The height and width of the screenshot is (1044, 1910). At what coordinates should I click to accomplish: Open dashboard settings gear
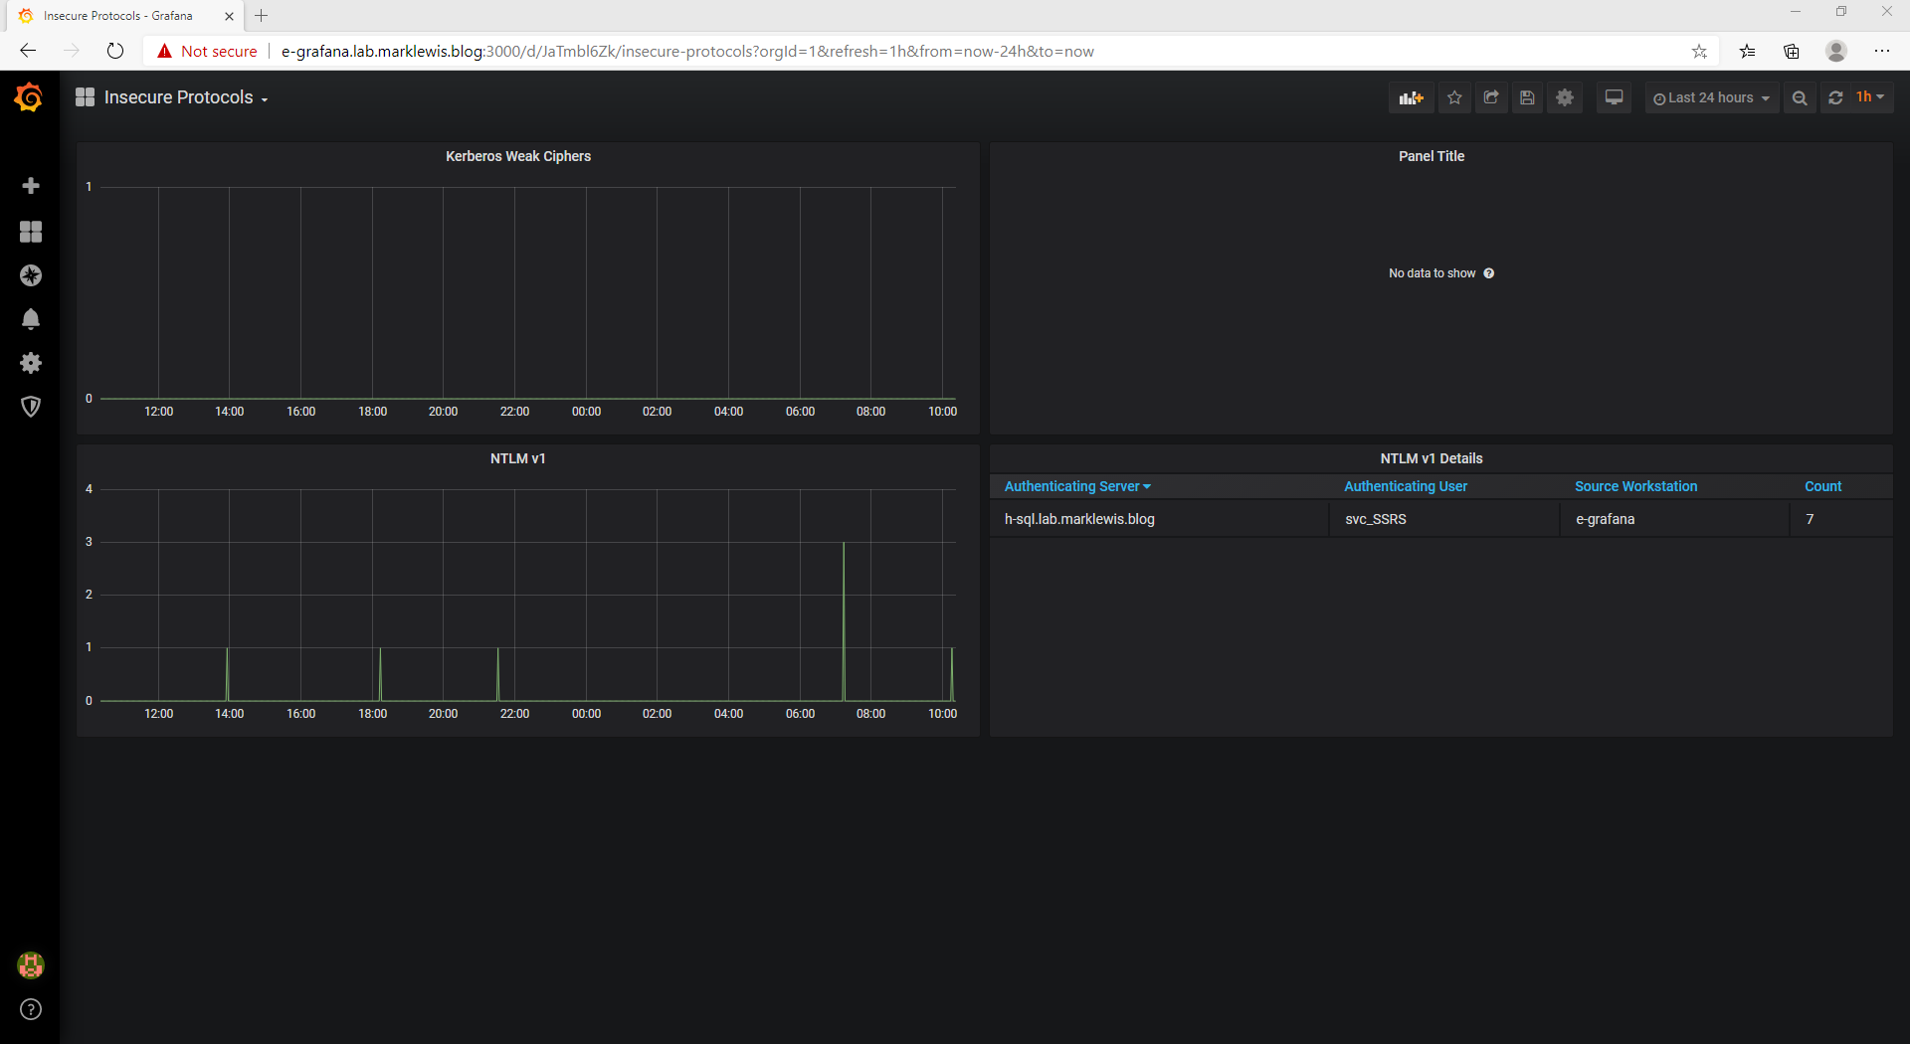pos(1564,96)
